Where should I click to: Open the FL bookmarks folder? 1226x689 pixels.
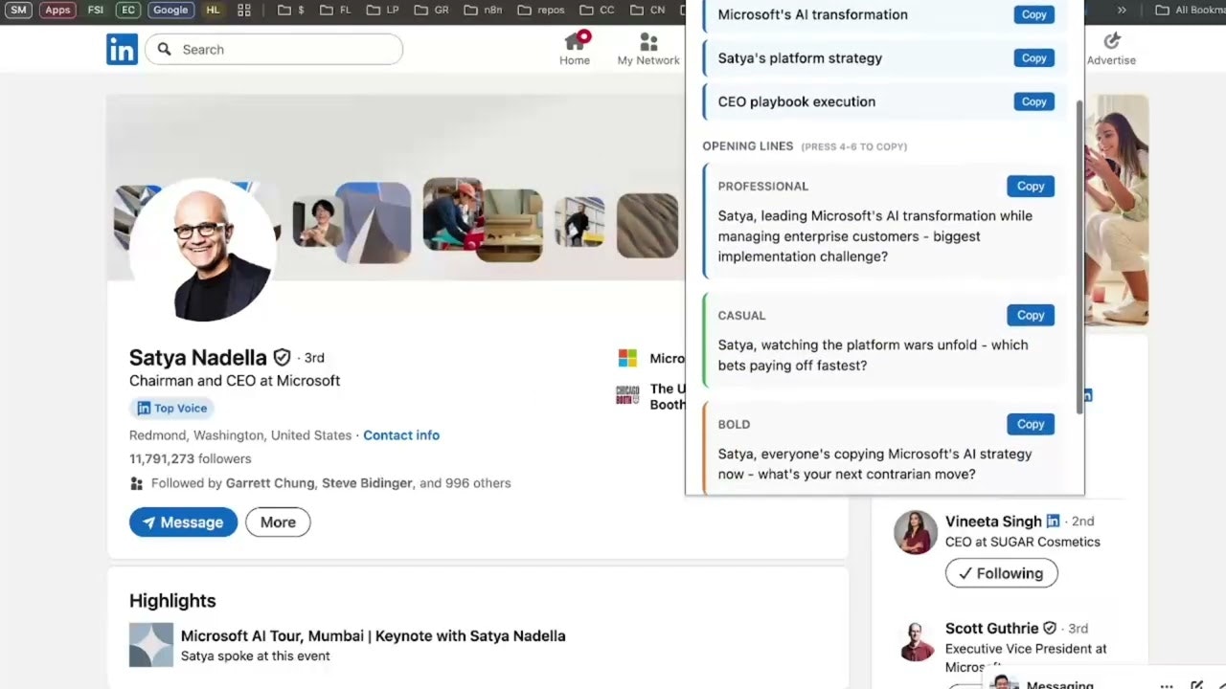point(335,10)
